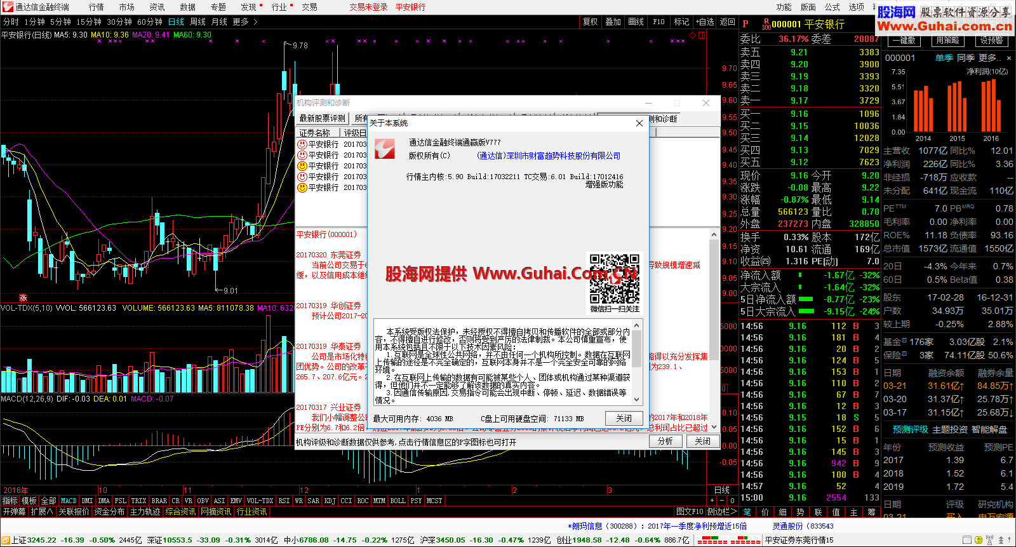Switch financial panel to 单季 mode
This screenshot has height=547, width=1016.
coord(944,58)
